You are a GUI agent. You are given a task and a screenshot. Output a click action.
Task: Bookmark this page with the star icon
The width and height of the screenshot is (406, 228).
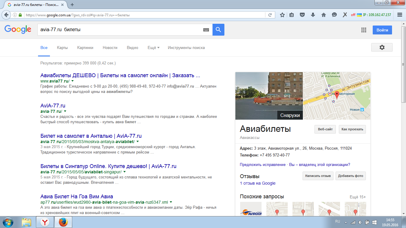(282, 15)
